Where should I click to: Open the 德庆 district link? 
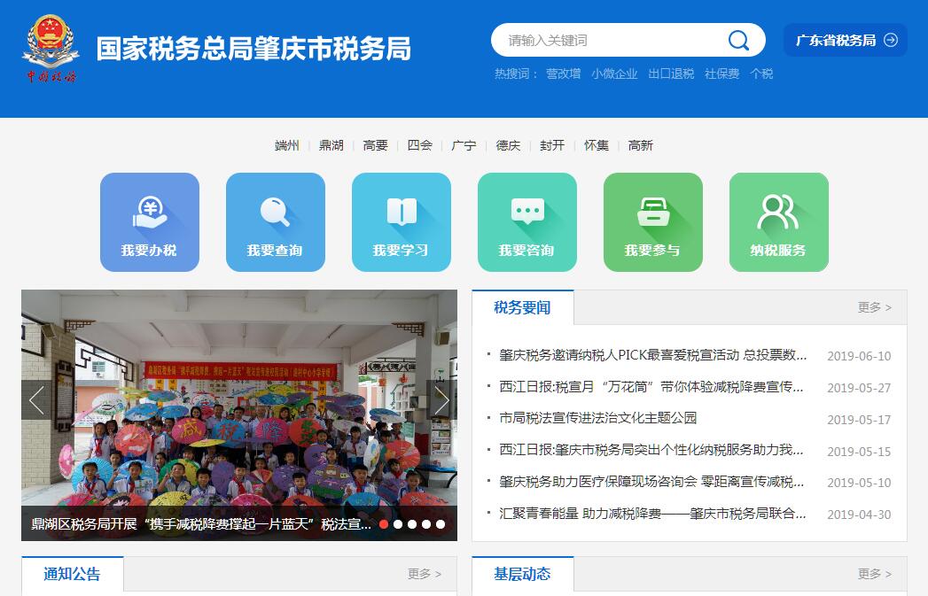pos(508,145)
